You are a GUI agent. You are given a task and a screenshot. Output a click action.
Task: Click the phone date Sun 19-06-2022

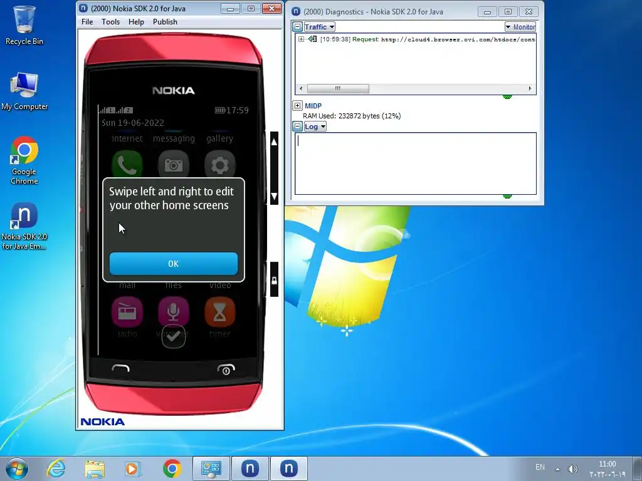tap(133, 123)
